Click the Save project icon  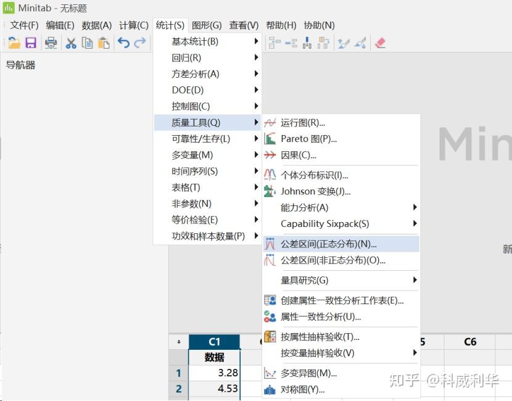(x=31, y=43)
